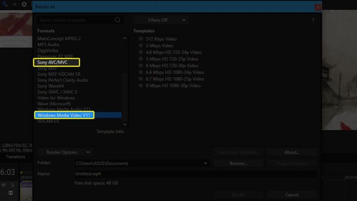Click the compositing mode icon on track header
The image size is (357, 201).
pyautogui.click(x=11, y=193)
